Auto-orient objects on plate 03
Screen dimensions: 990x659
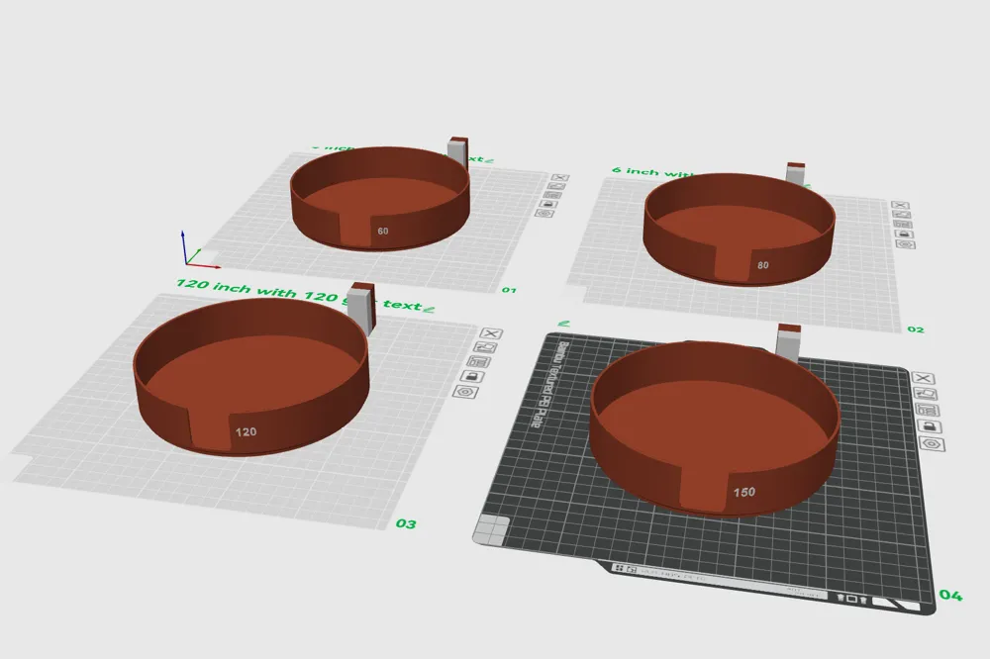tap(485, 347)
